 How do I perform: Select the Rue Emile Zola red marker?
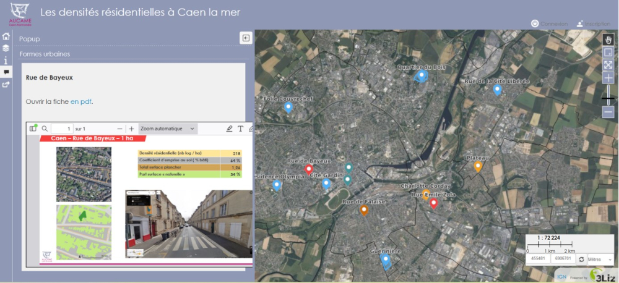click(433, 203)
